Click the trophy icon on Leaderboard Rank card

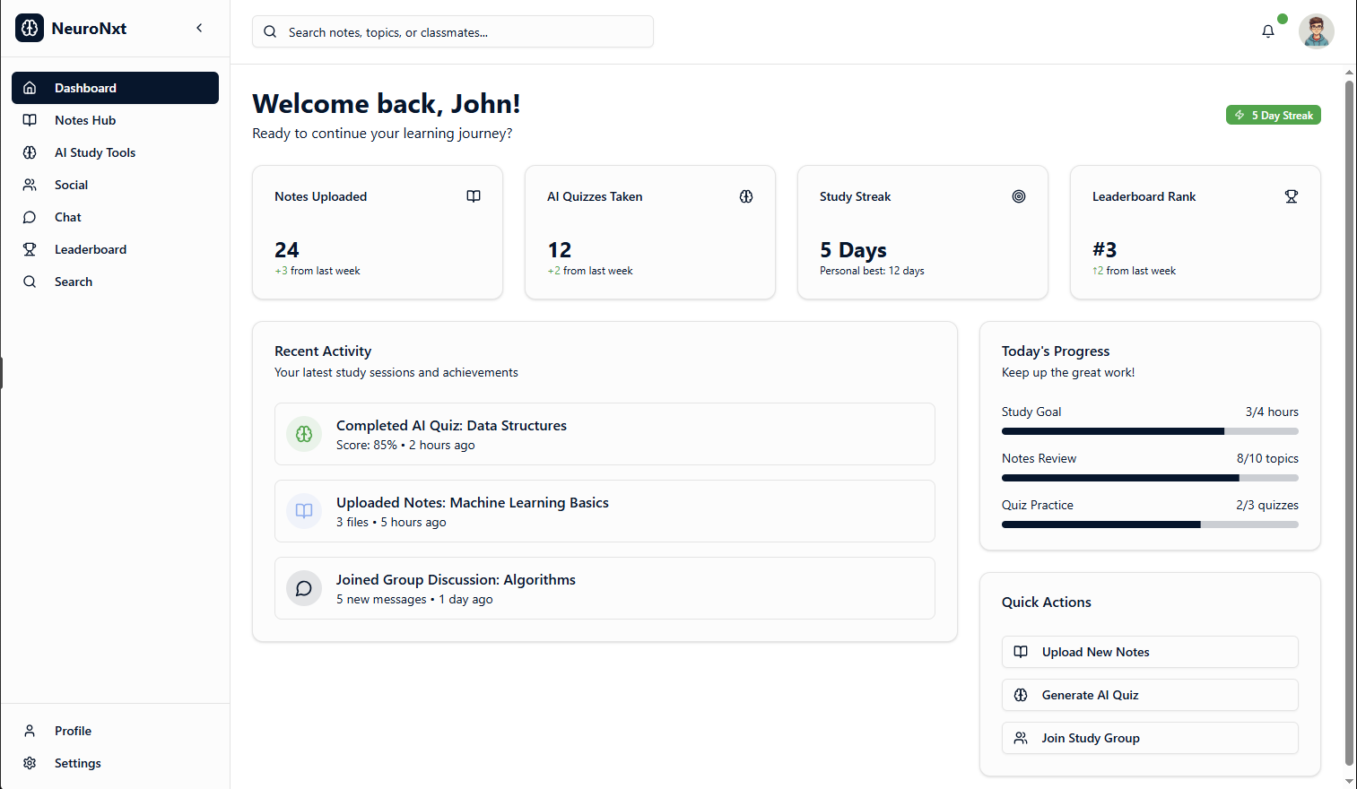coord(1291,196)
